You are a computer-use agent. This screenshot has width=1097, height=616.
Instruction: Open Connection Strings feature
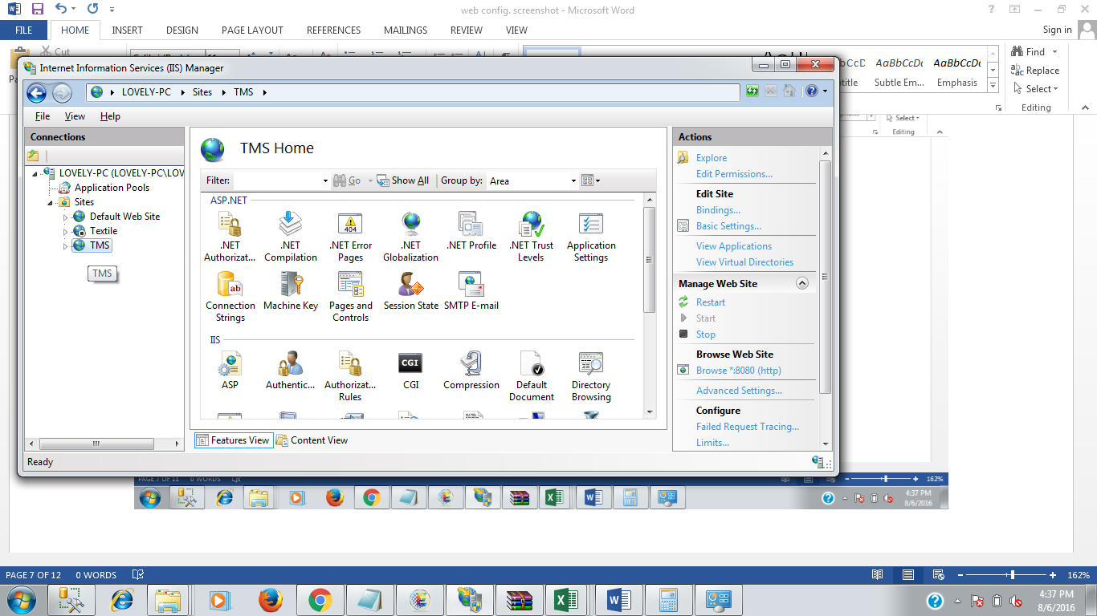(230, 297)
